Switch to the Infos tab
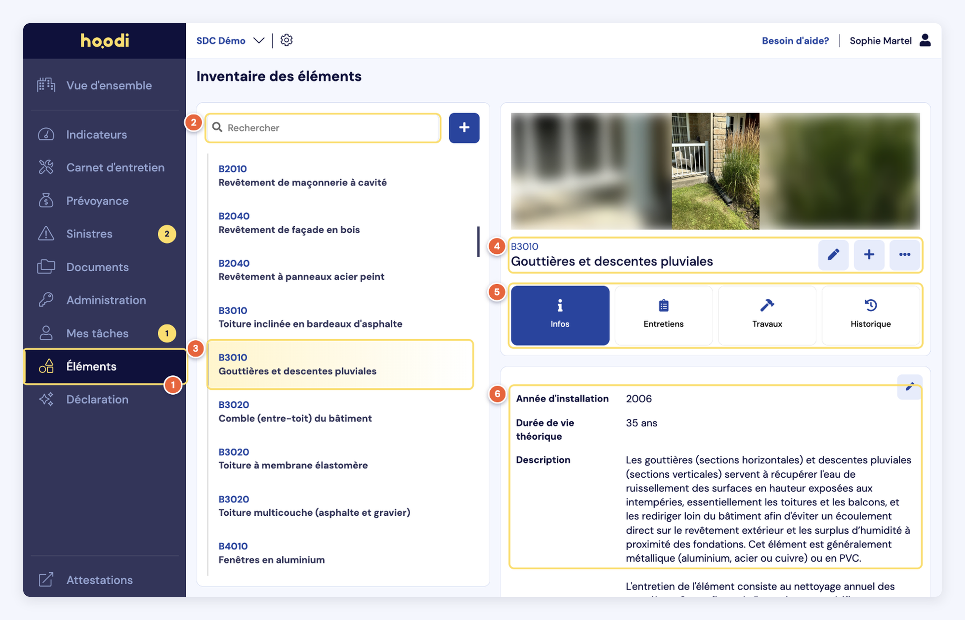 tap(560, 315)
